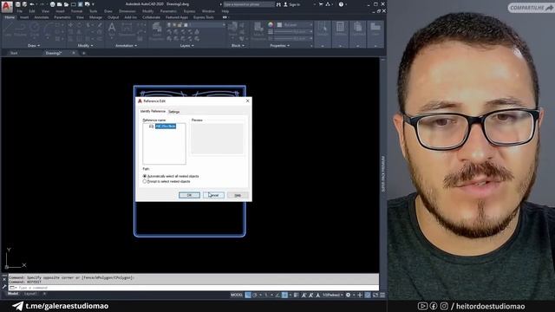
Task: Click the Telegram paper plane icon
Action: tap(17, 306)
